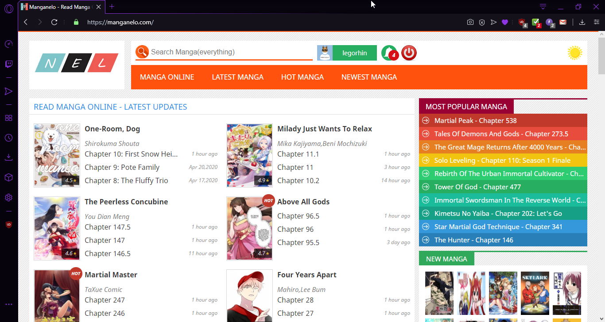Open the NEWEST MANGA menu
Viewport: 605px width, 322px height.
pos(369,77)
